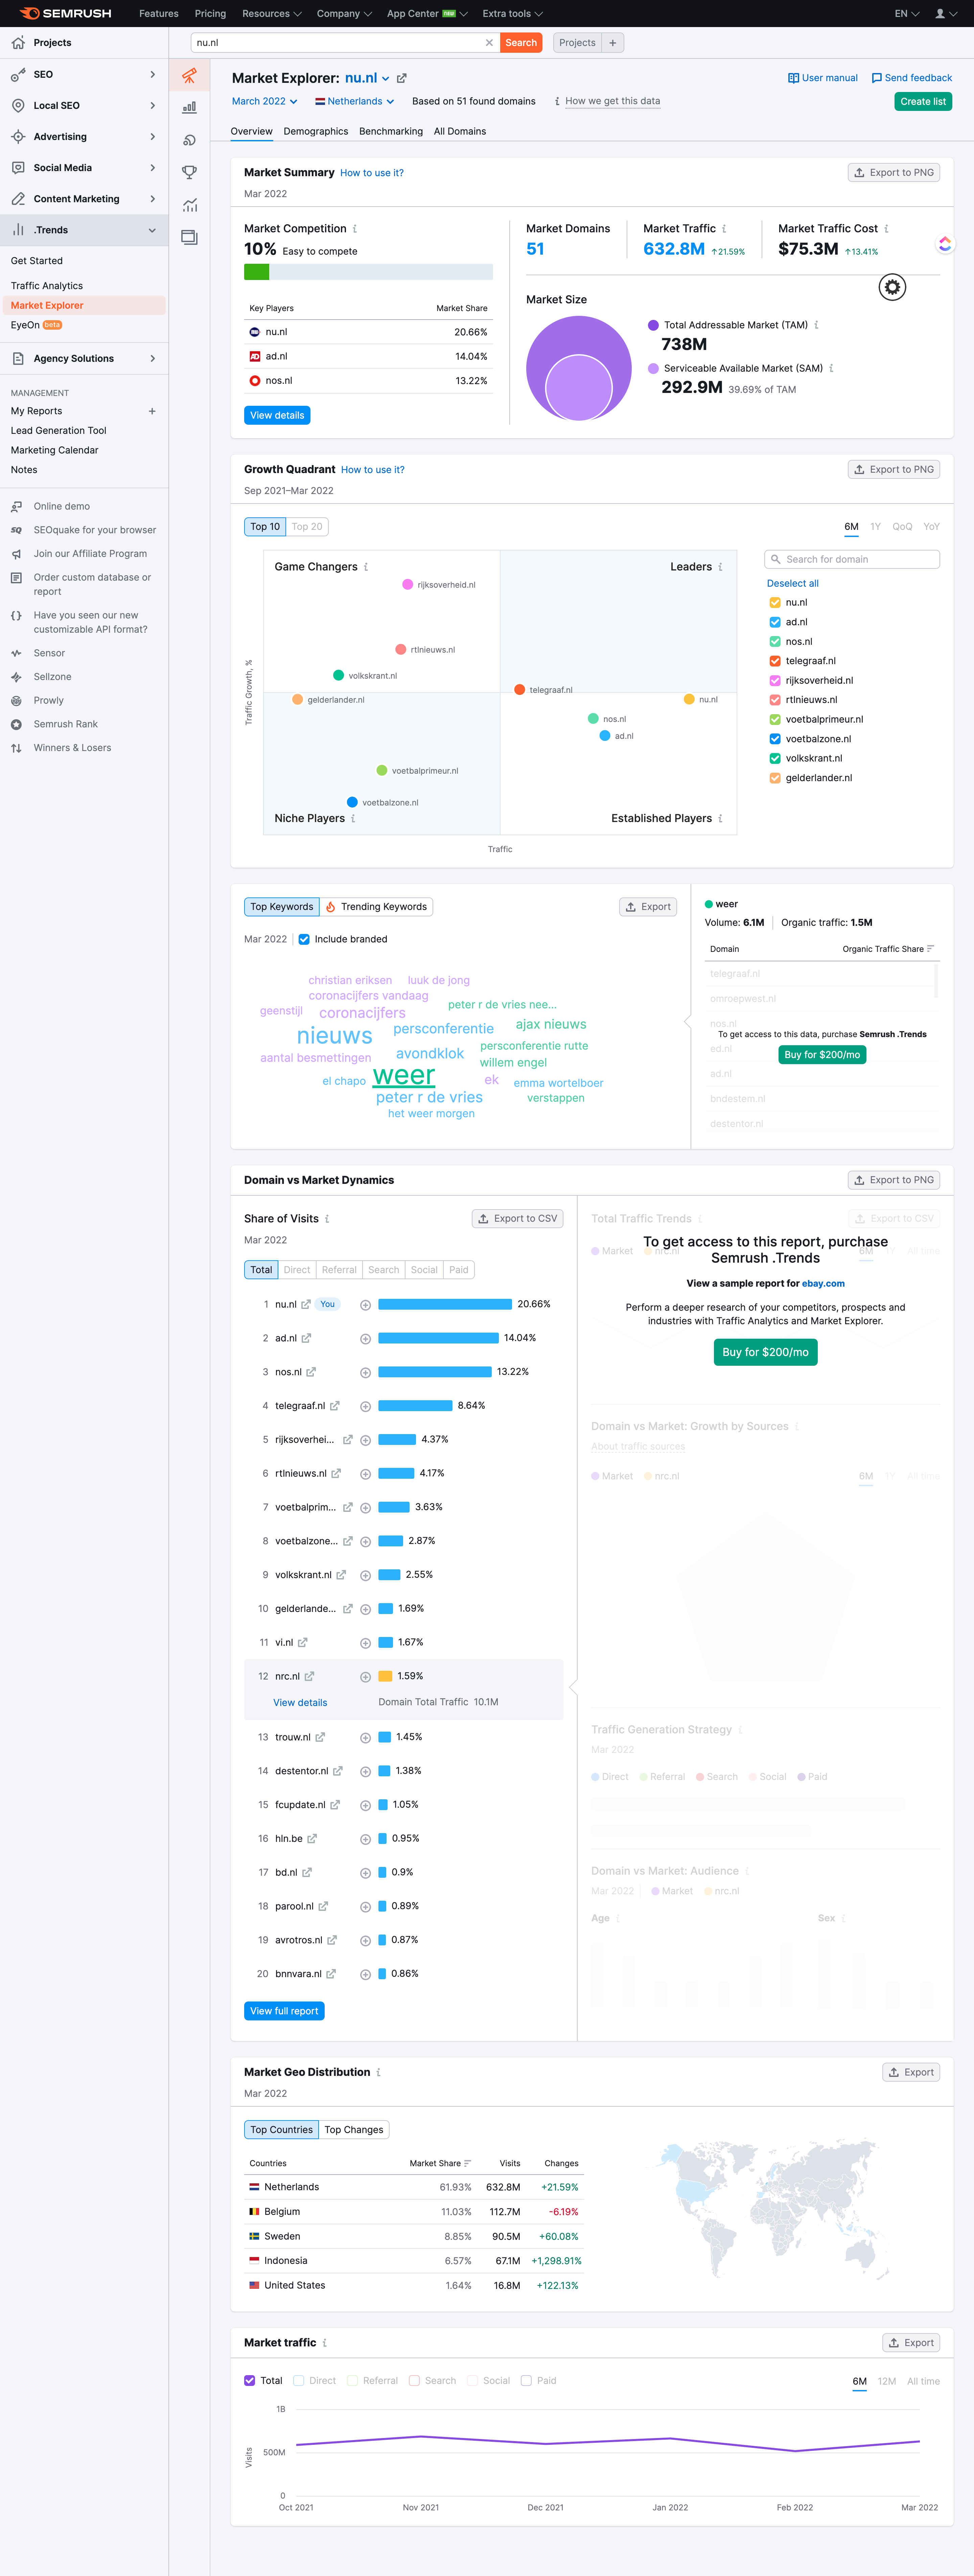Expand the Advertising sidebar section

[x=84, y=137]
